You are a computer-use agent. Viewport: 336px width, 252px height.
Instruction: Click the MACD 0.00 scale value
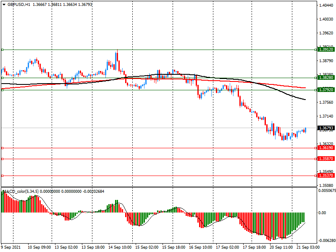tap(322, 213)
